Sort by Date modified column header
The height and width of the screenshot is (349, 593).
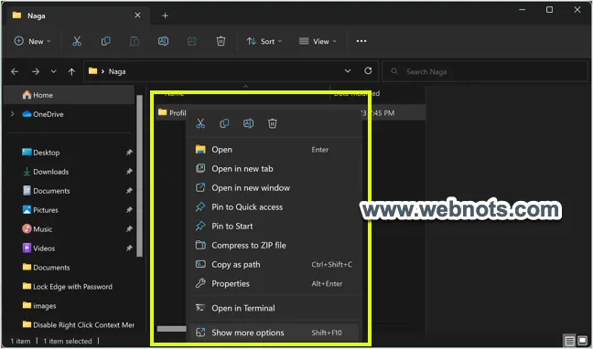(357, 93)
